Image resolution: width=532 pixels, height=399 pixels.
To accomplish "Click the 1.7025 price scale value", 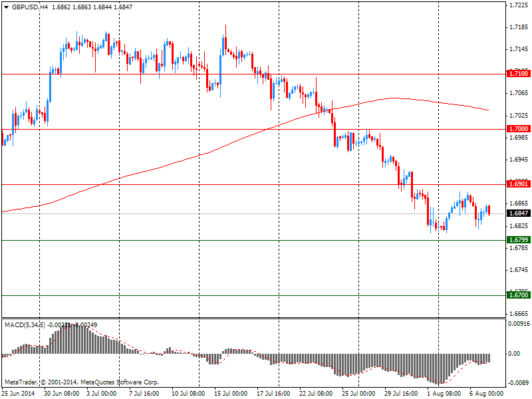I will pyautogui.click(x=519, y=116).
